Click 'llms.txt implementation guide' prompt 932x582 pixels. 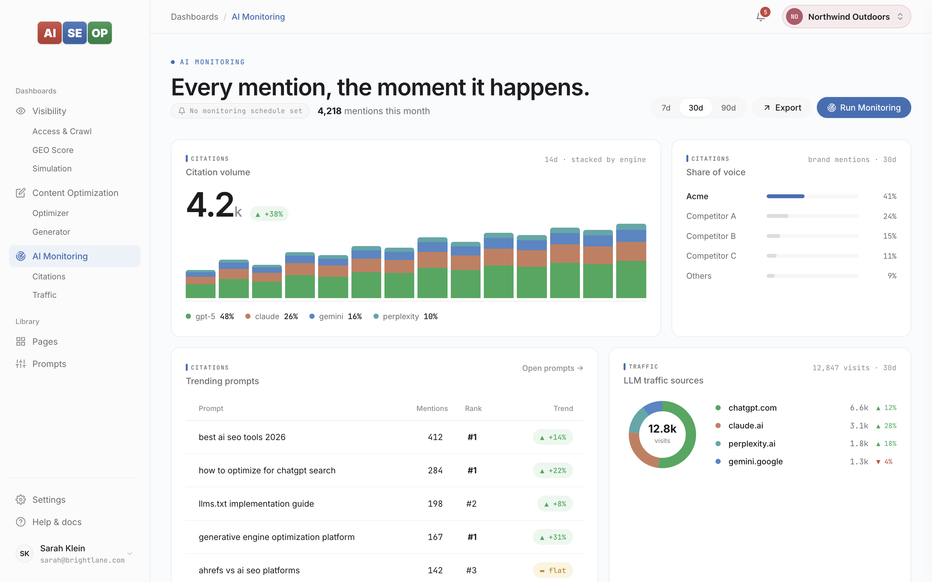256,504
